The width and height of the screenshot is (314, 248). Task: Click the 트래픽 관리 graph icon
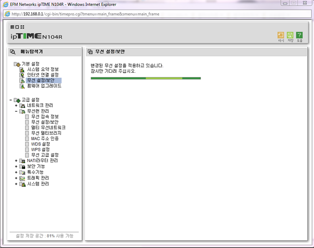point(22,178)
